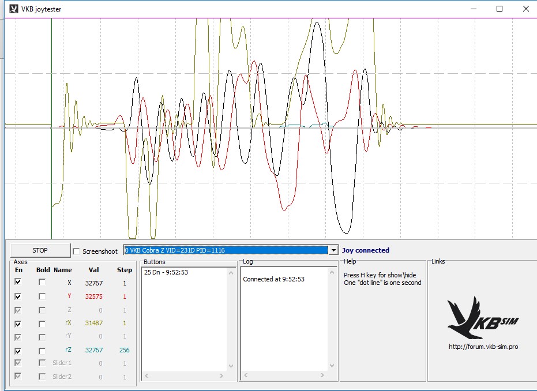This screenshot has width=537, height=391.
Task: Click the rZ step value 256
Action: pyautogui.click(x=125, y=350)
